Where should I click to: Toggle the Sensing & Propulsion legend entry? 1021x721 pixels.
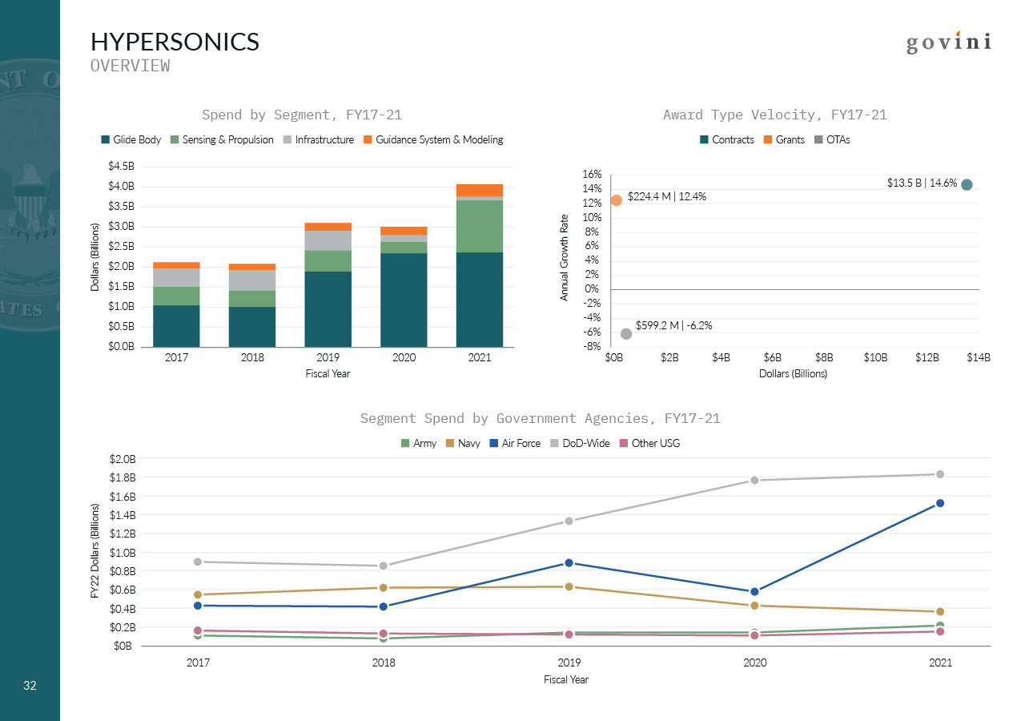[222, 139]
